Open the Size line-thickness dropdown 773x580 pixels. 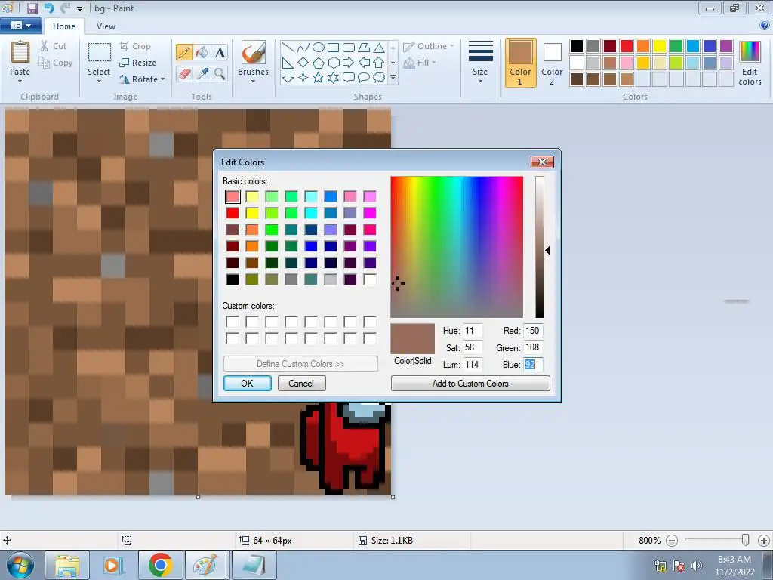tap(480, 63)
